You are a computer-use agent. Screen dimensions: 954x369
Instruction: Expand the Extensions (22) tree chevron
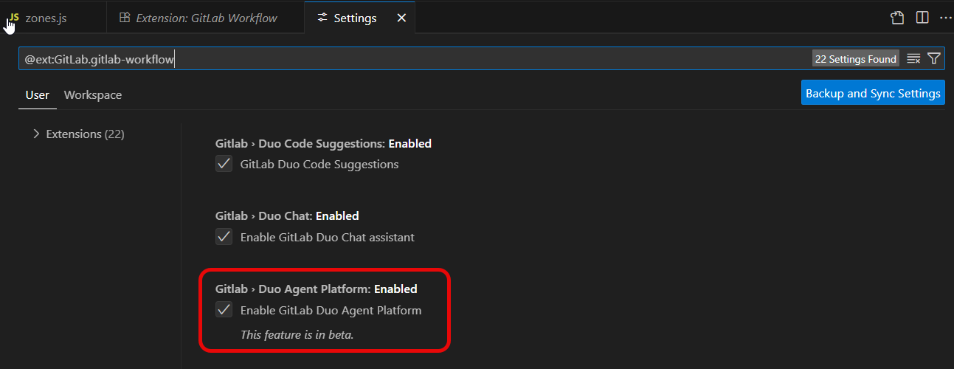(36, 134)
